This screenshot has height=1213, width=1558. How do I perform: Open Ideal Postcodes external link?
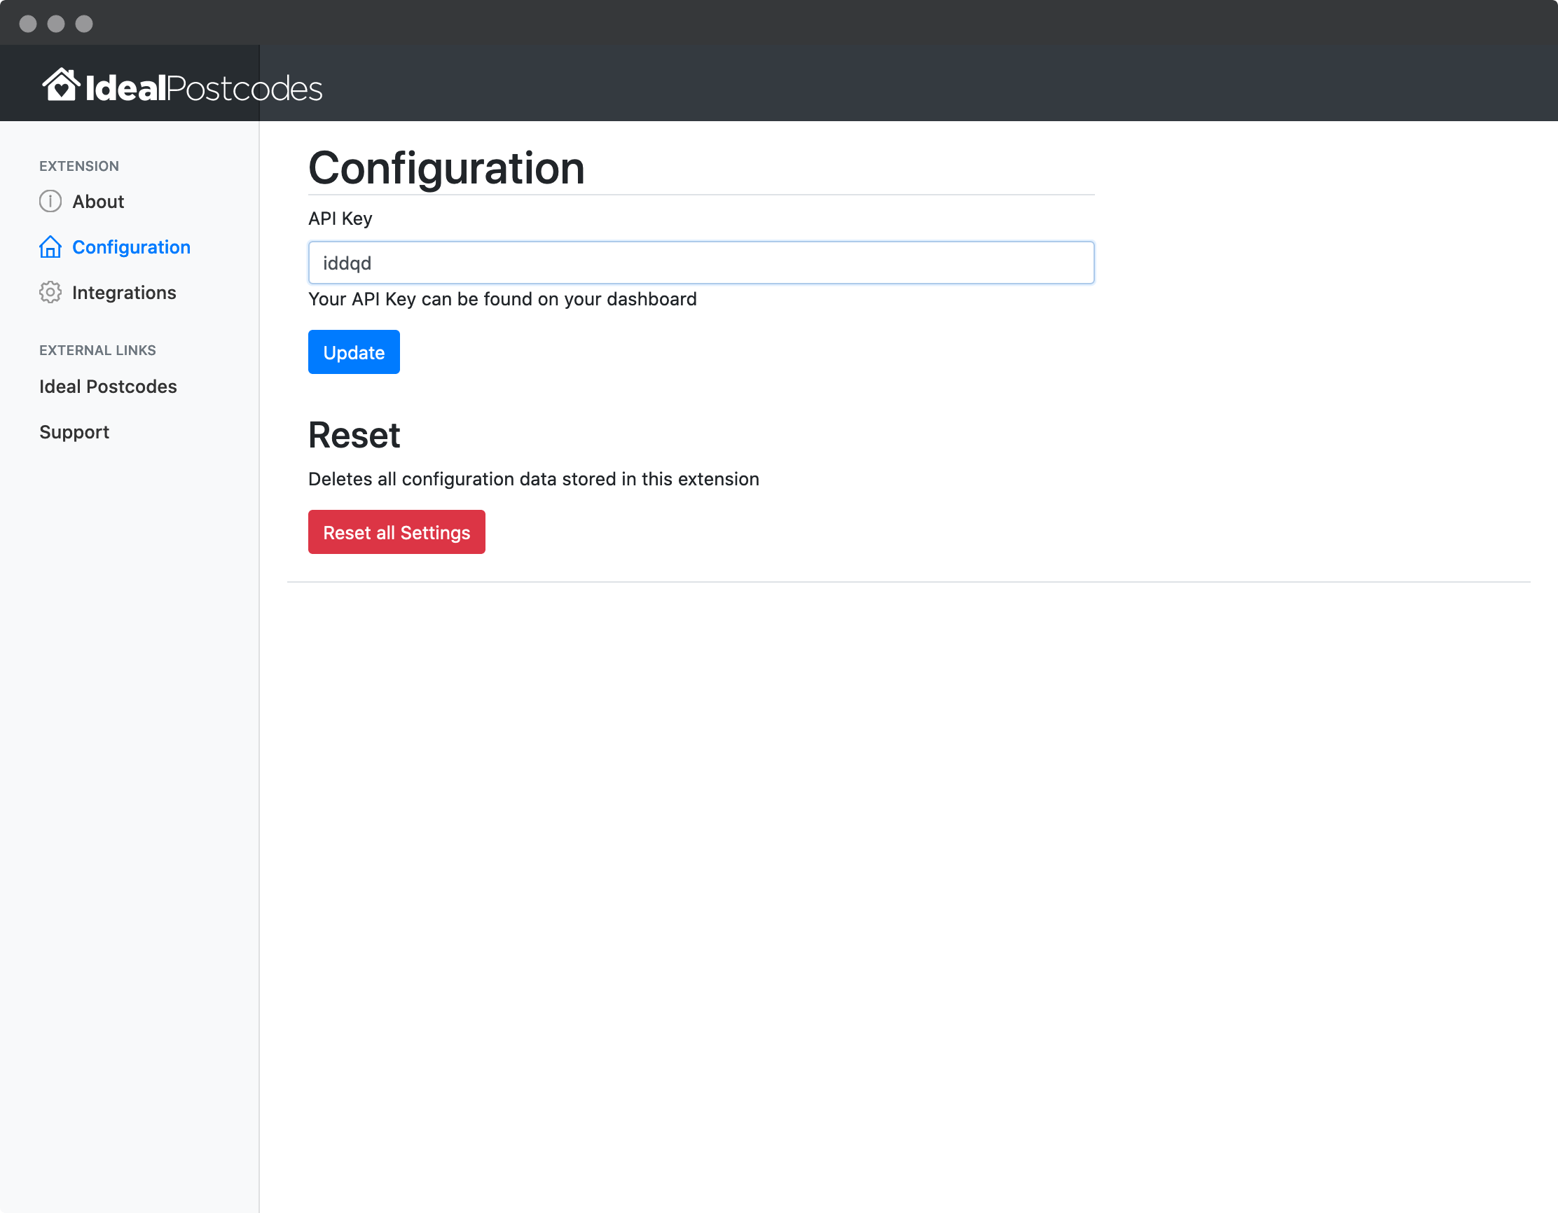(x=107, y=386)
